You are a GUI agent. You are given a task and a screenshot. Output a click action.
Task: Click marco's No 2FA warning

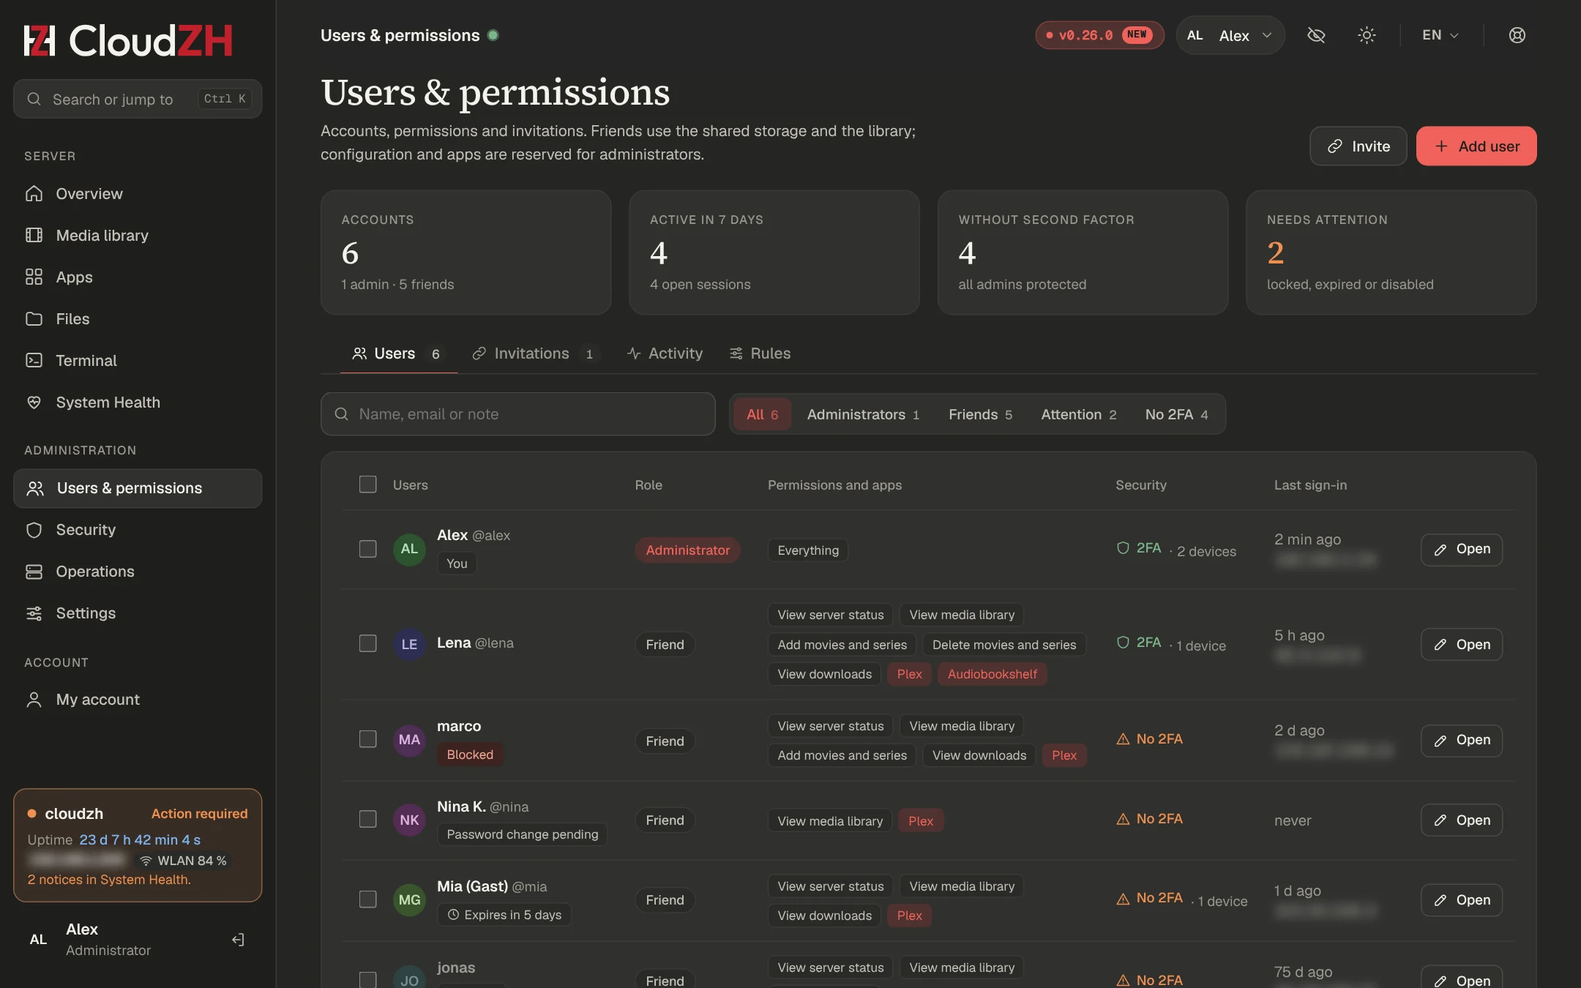point(1149,739)
